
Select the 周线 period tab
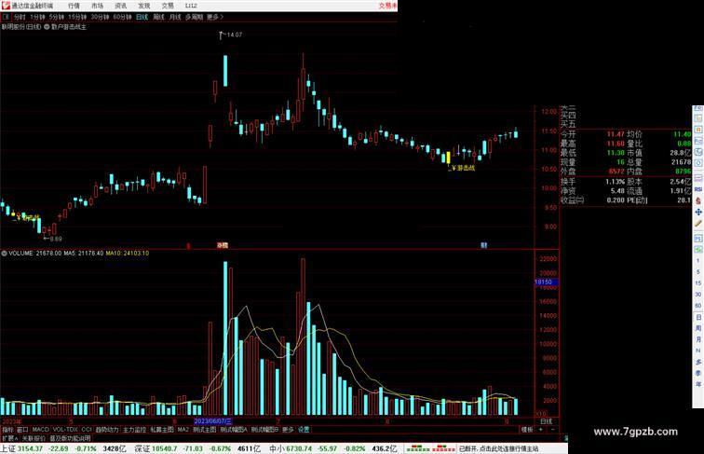point(158,17)
